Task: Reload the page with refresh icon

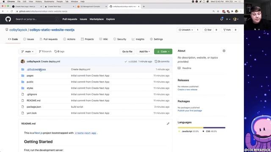Action: tap(12, 11)
